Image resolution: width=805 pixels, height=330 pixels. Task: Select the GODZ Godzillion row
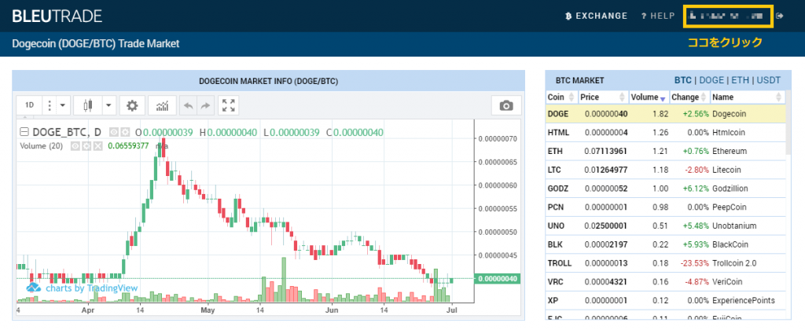pos(665,189)
